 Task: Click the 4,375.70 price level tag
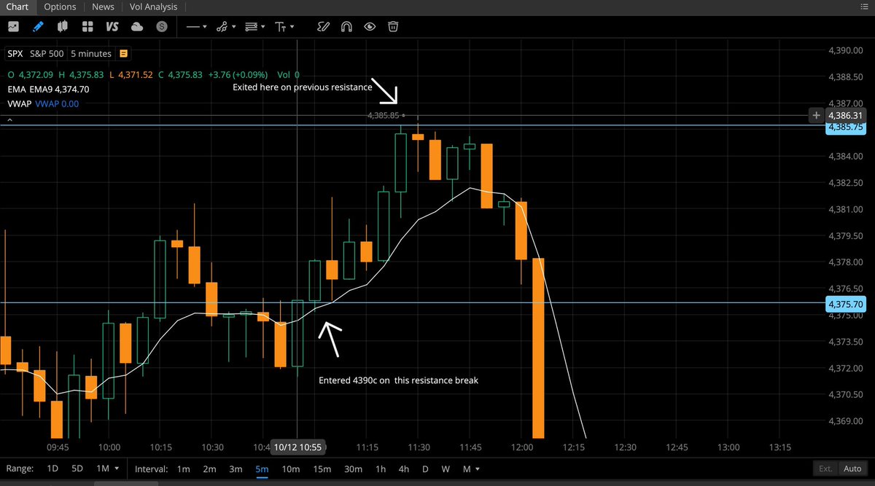click(844, 304)
